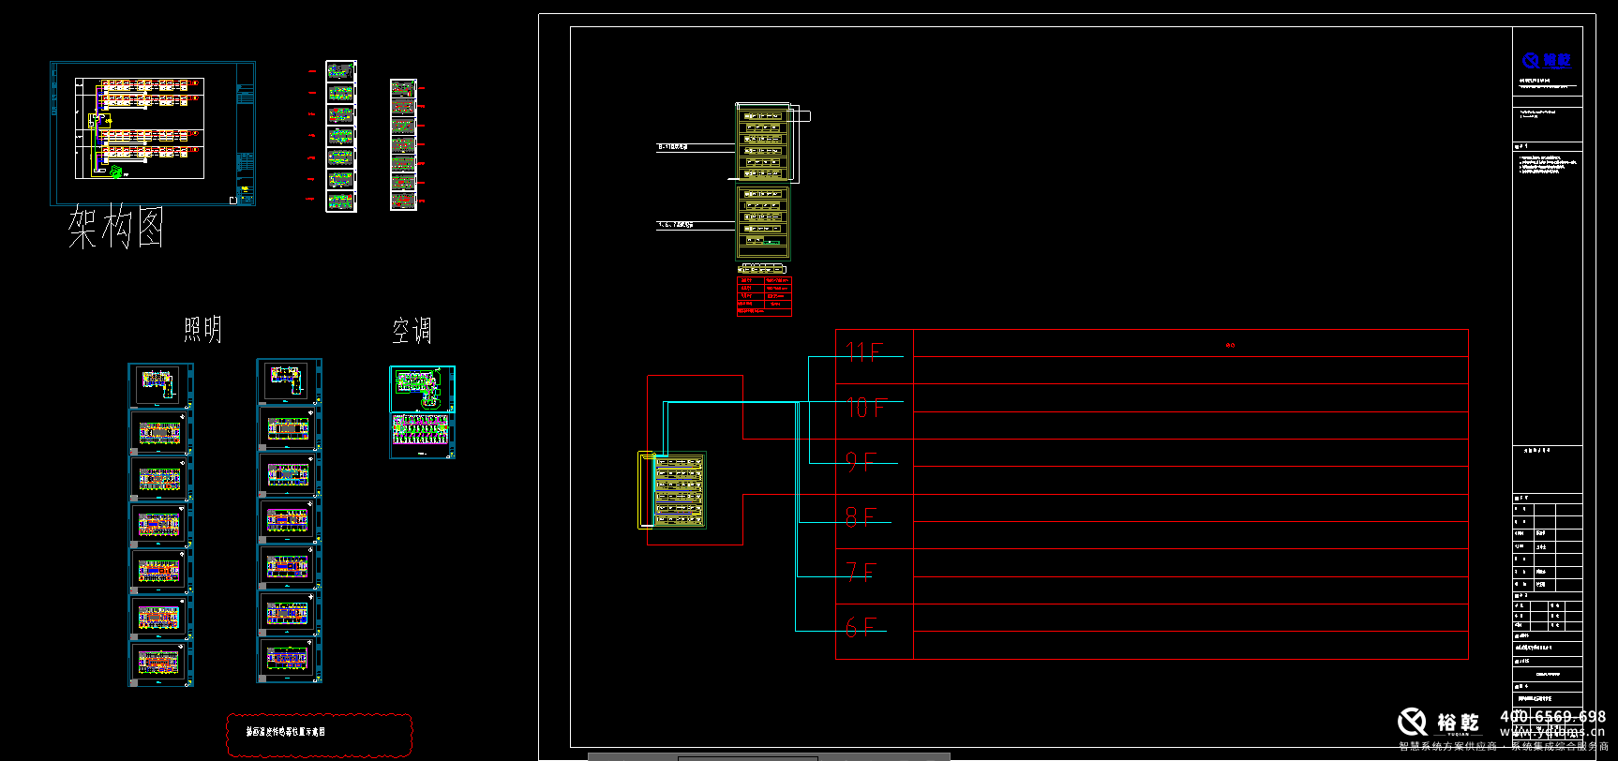This screenshot has height=761, width=1618.
Task: Select the 6F floor label
Action: coord(860,627)
